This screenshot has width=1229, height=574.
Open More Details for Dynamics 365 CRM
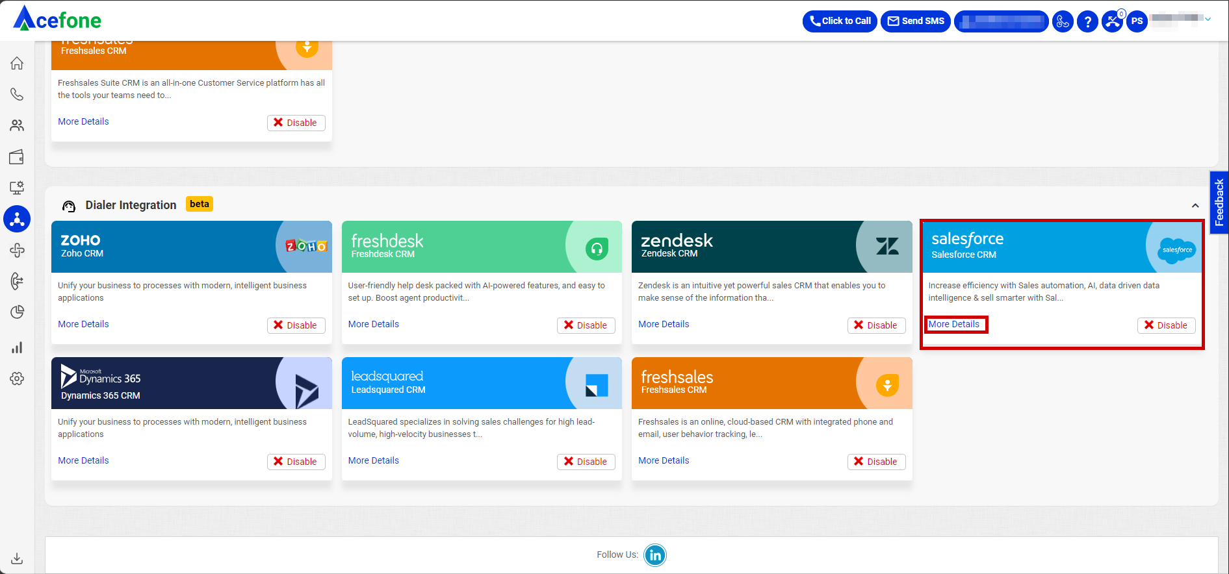[x=83, y=460]
